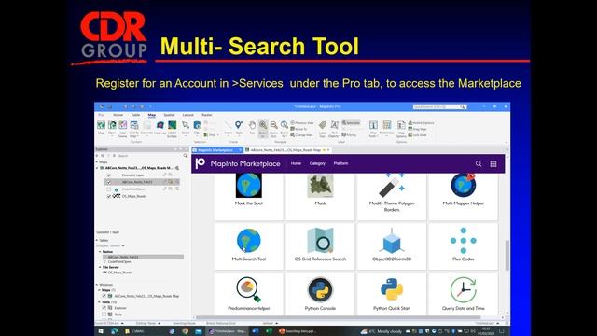The width and height of the screenshot is (597, 336).
Task: Open the Grouped tables dropdown
Action: (123, 245)
